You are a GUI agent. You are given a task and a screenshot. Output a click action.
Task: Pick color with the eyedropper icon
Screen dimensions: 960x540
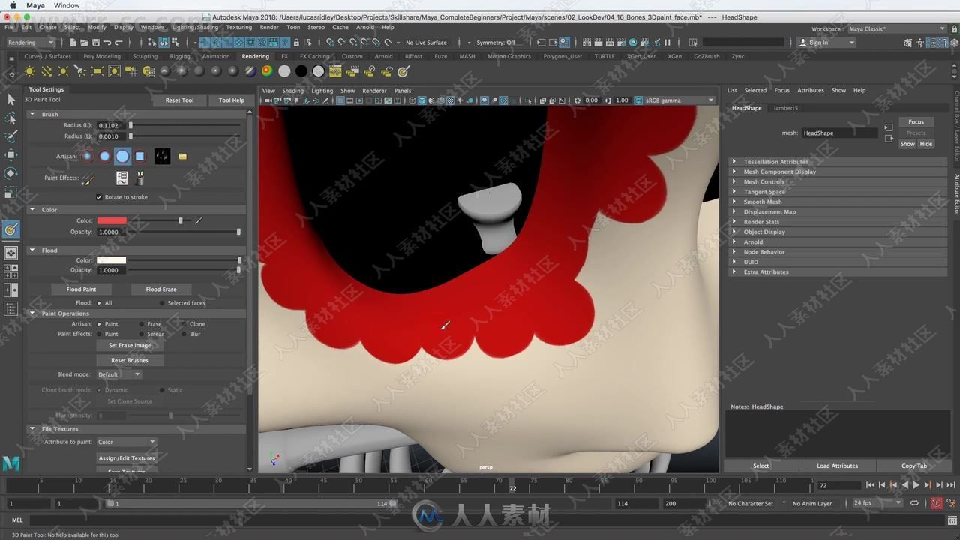tap(199, 220)
